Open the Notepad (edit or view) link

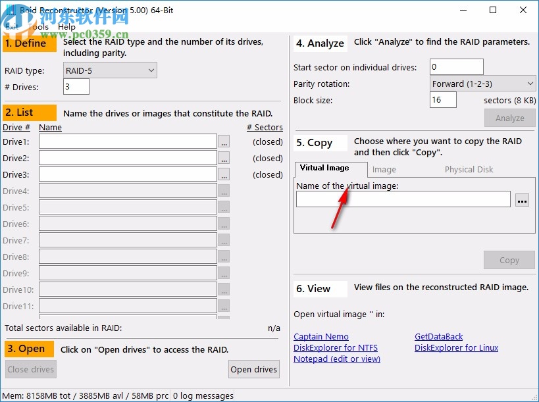pos(337,359)
